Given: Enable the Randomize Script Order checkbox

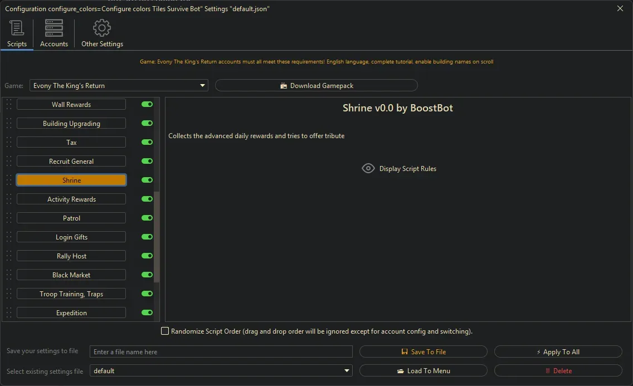Looking at the screenshot, I should (165, 331).
